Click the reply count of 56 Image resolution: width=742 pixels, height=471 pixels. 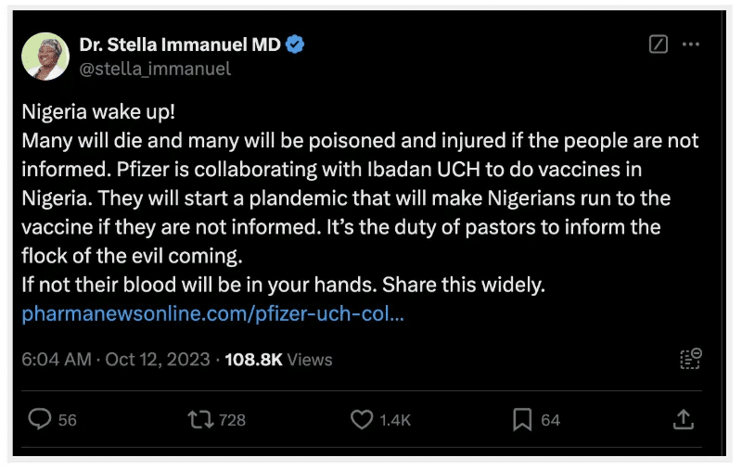[68, 420]
